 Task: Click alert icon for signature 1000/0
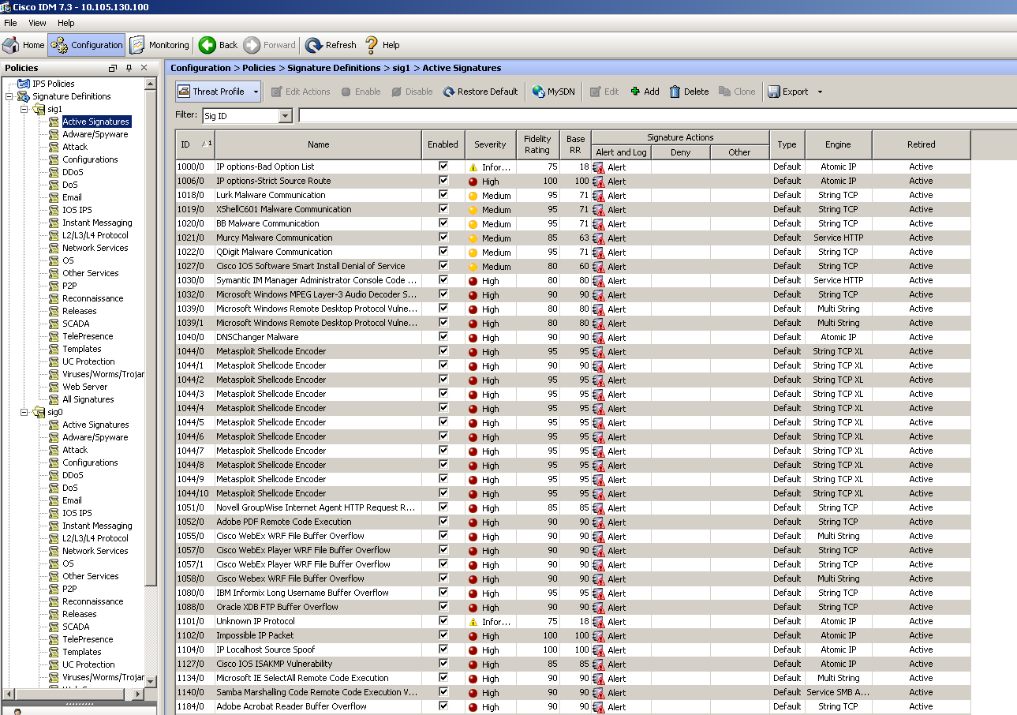[598, 167]
